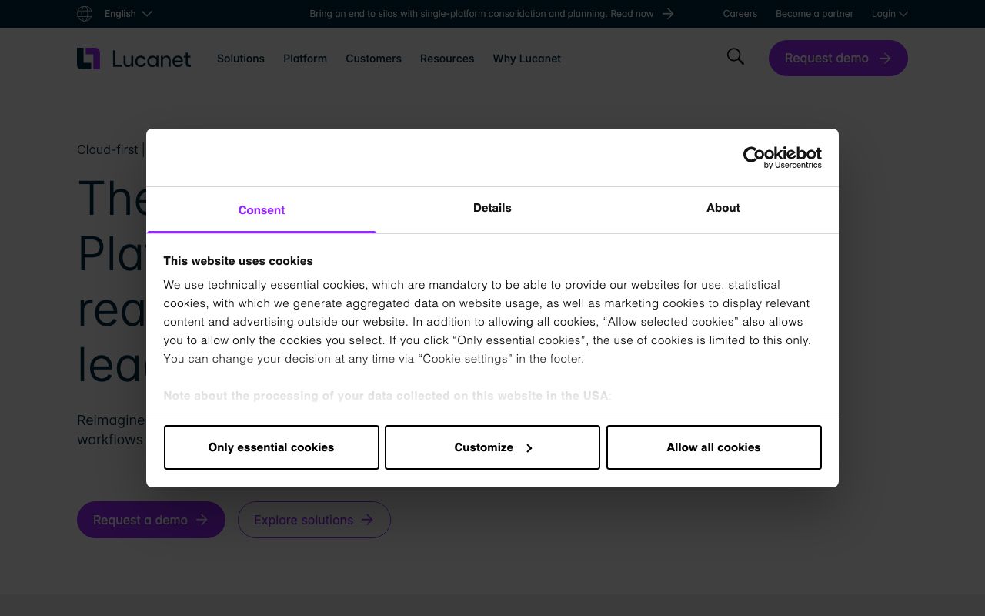Screen dimensions: 985x616
Task: Switch to the Details tab
Action: pyautogui.click(x=492, y=209)
